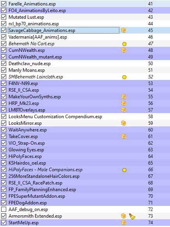This screenshot has height=227, width=170.
Task: Click archive icon on MakeYourOwnSynths.esp row
Action: 124,97
